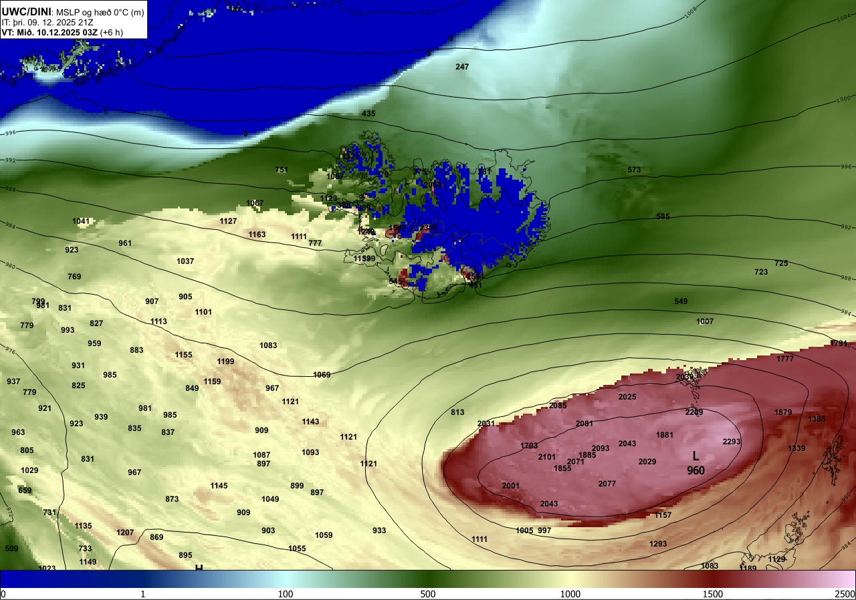Image resolution: width=856 pixels, height=600 pixels.
Task: Click the height value 1007
Action: (x=705, y=321)
